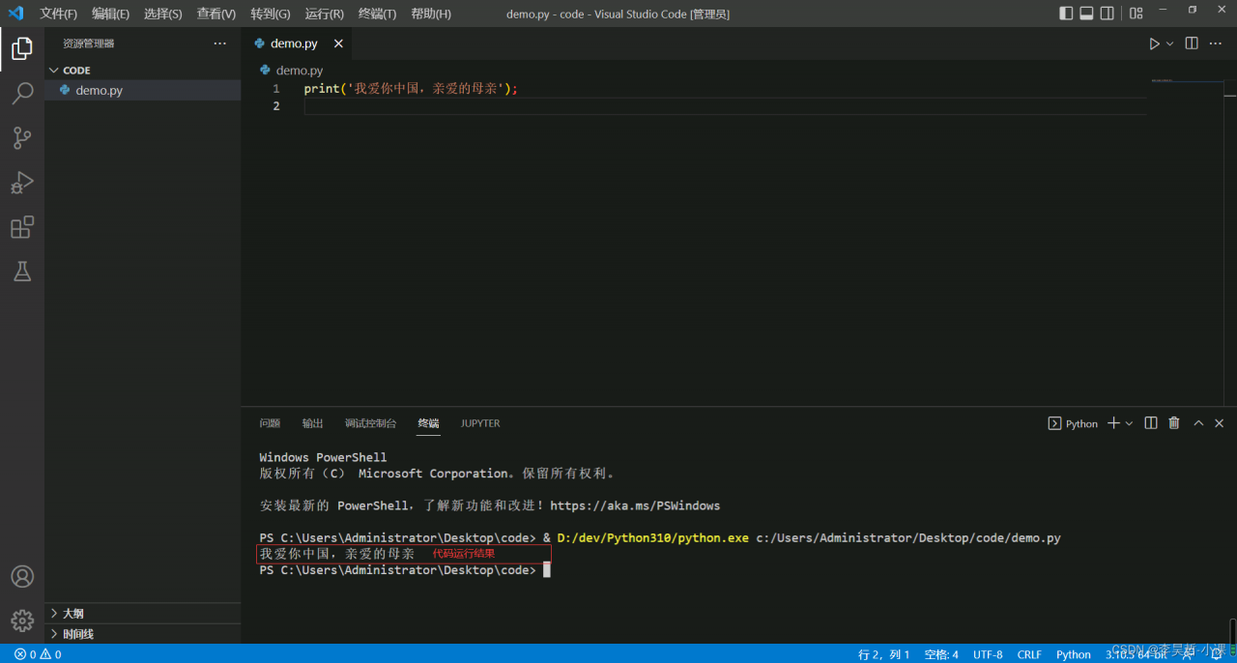Click demo.py in the breadcrumb
This screenshot has width=1237, height=663.
pyautogui.click(x=300, y=71)
